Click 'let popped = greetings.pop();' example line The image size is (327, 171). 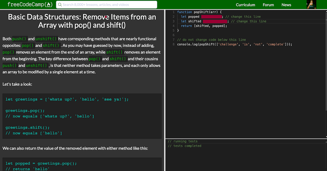pos(41,163)
